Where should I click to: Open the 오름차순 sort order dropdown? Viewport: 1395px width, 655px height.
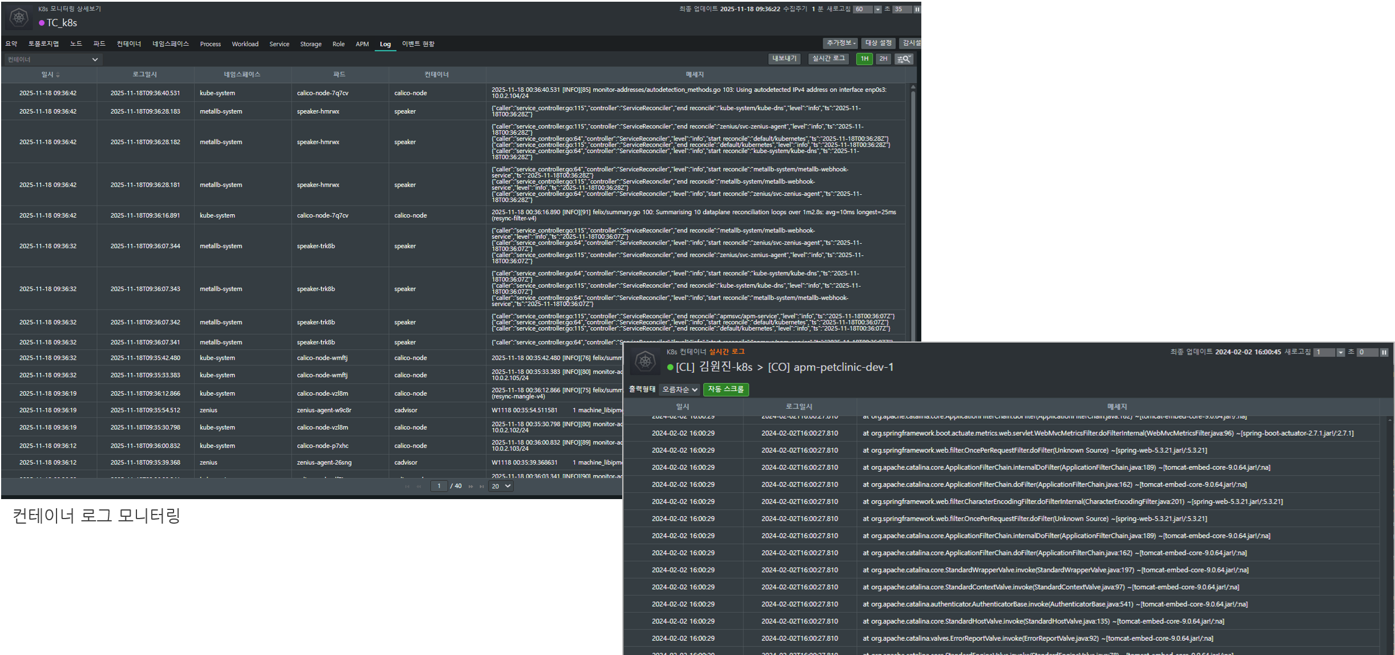click(679, 389)
